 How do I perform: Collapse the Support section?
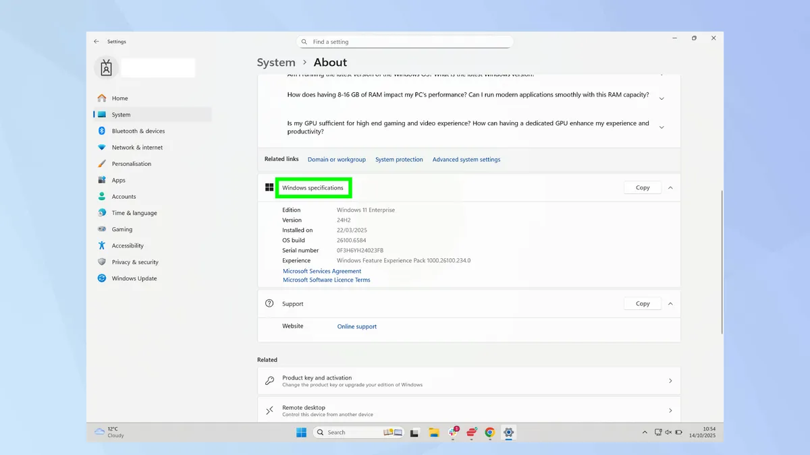(x=670, y=303)
